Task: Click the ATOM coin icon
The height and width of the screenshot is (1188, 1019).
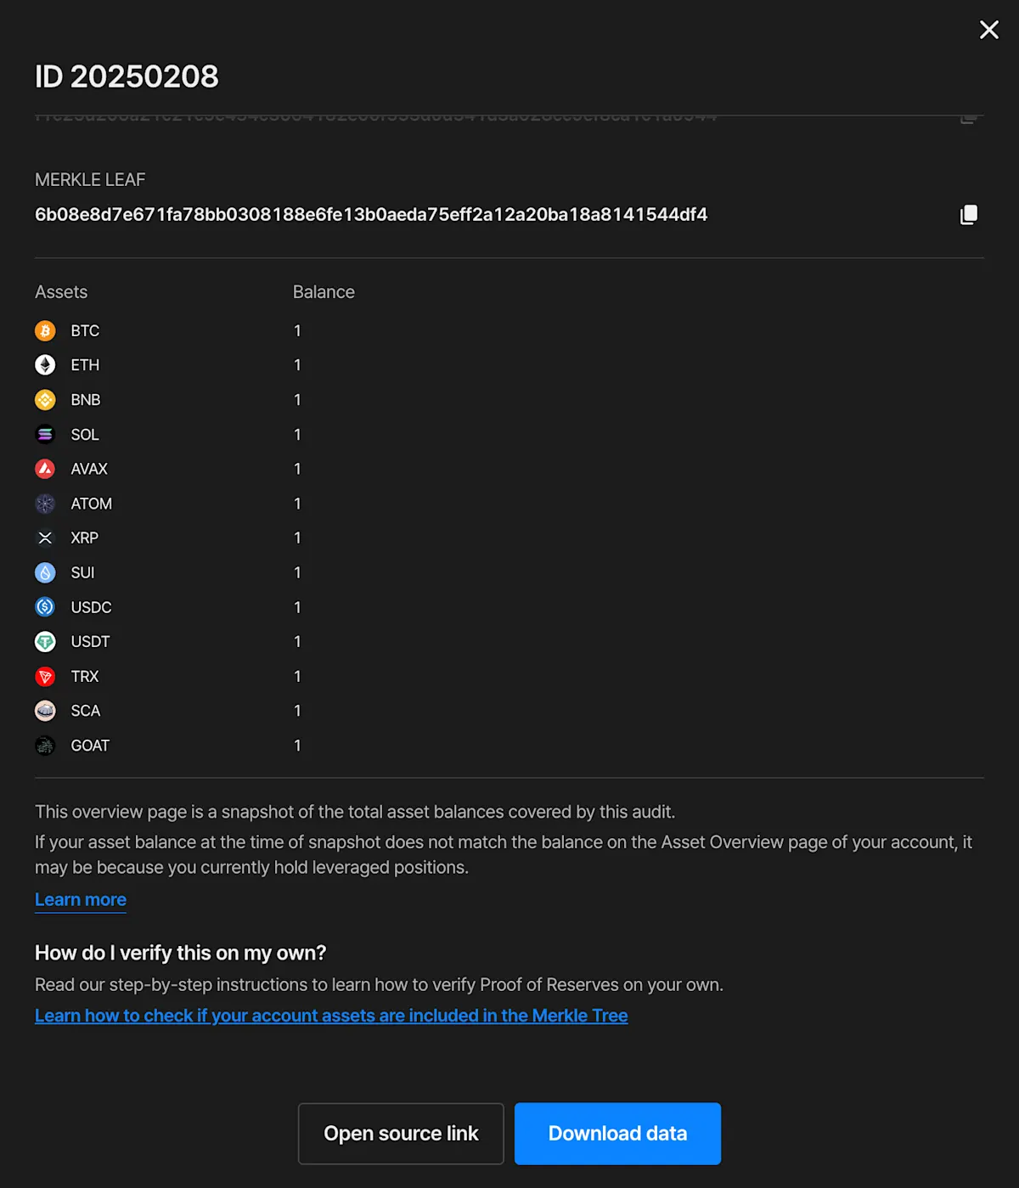Action: coord(45,504)
